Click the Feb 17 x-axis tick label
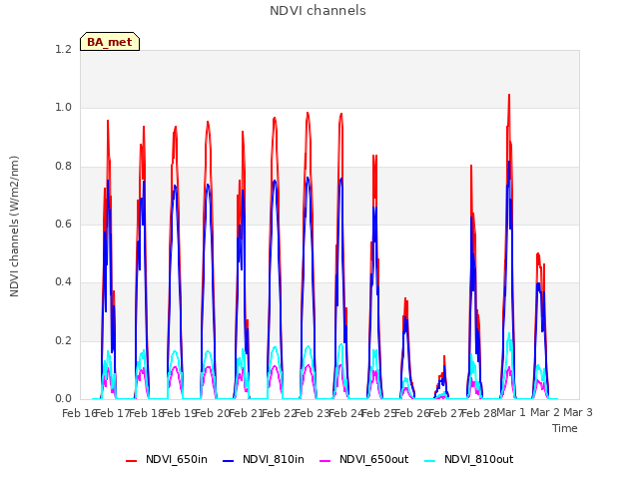 (x=112, y=413)
